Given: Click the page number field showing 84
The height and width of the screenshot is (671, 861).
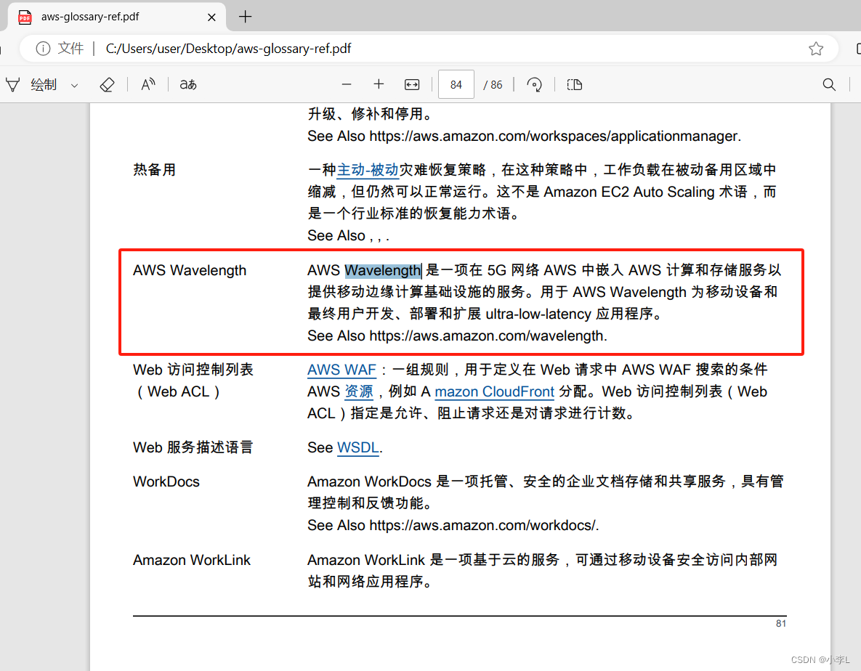Looking at the screenshot, I should tap(456, 84).
